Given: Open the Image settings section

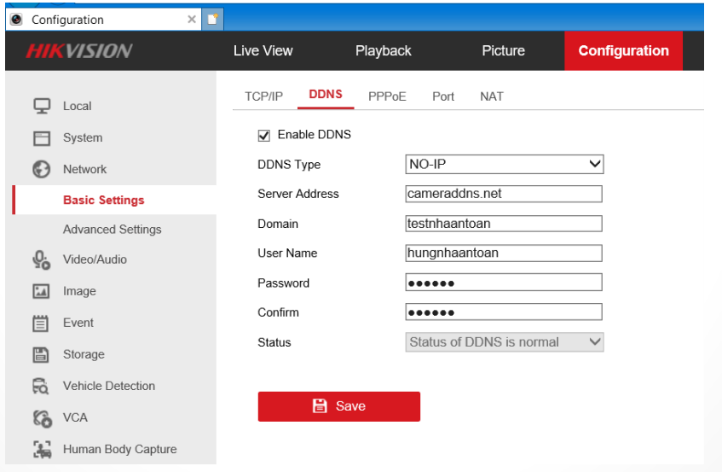Looking at the screenshot, I should click(x=79, y=291).
